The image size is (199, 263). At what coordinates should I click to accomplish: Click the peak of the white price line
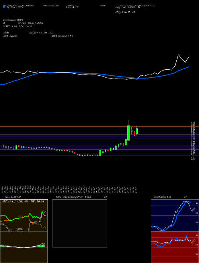tap(178, 55)
